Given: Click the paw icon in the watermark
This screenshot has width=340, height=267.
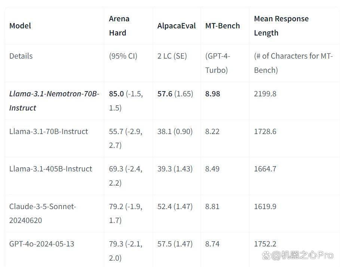Looking at the screenshot, I should point(266,255).
